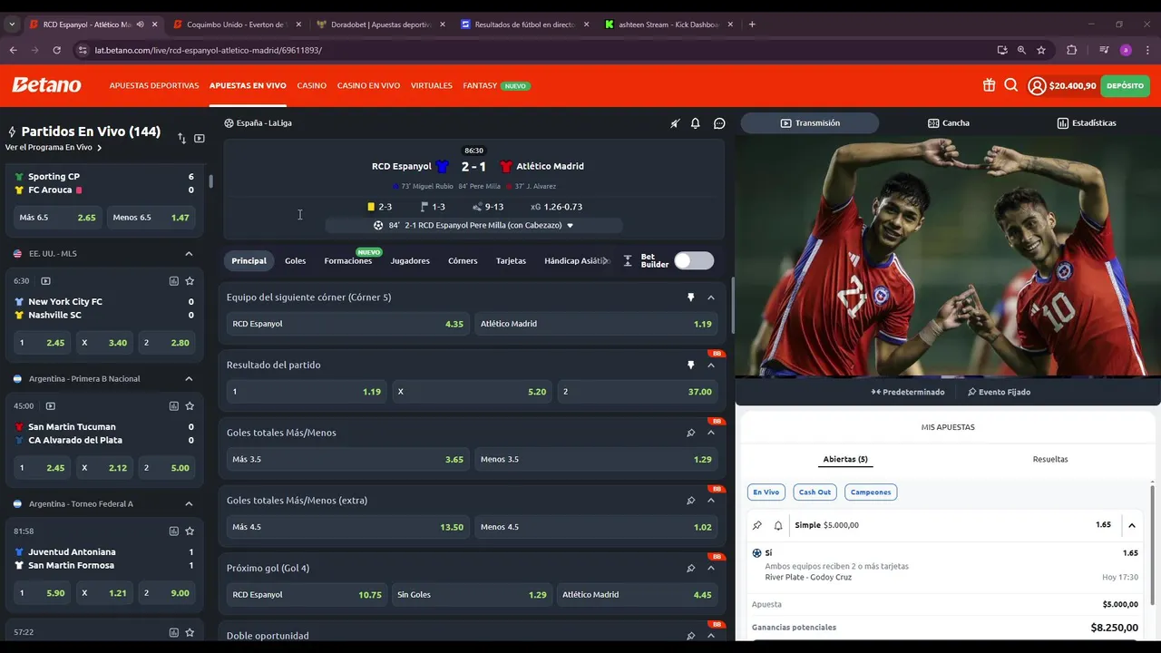The width and height of the screenshot is (1161, 653).
Task: Pin the Próximo gol (Gol 4) market
Action: point(690,569)
